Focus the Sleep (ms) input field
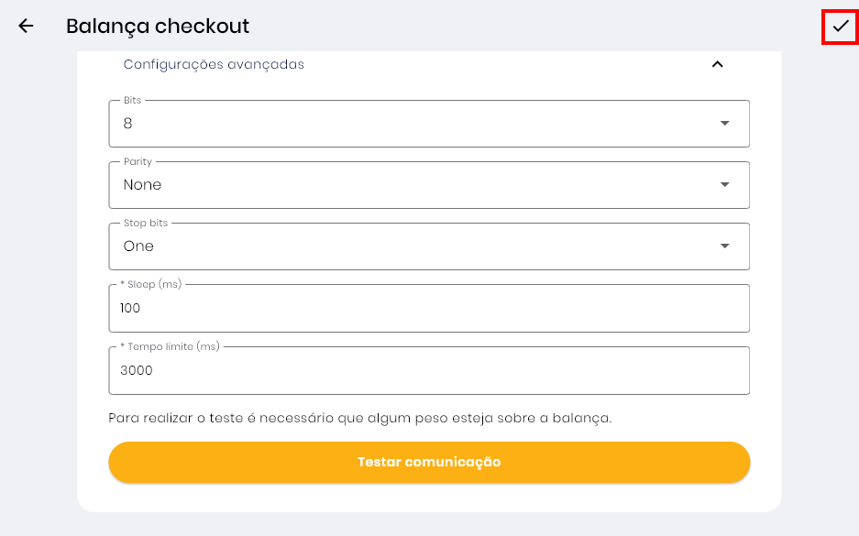The height and width of the screenshot is (536, 859). [429, 309]
